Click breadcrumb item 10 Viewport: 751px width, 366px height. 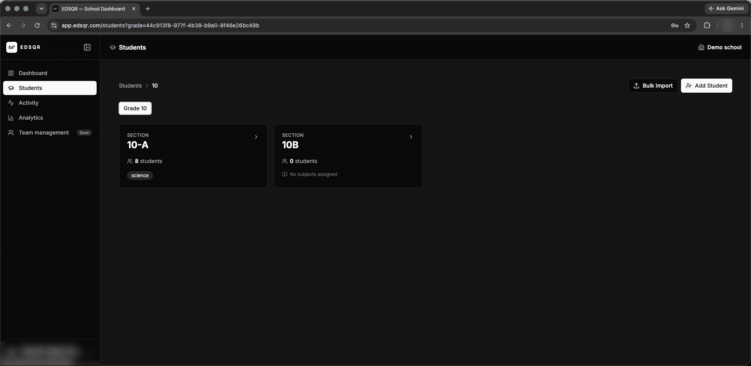pyautogui.click(x=155, y=86)
